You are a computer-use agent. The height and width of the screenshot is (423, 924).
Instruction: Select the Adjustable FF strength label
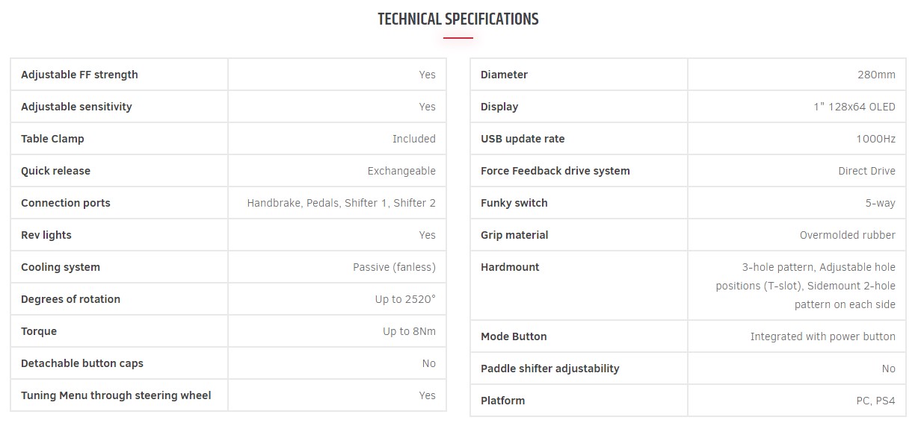click(79, 75)
